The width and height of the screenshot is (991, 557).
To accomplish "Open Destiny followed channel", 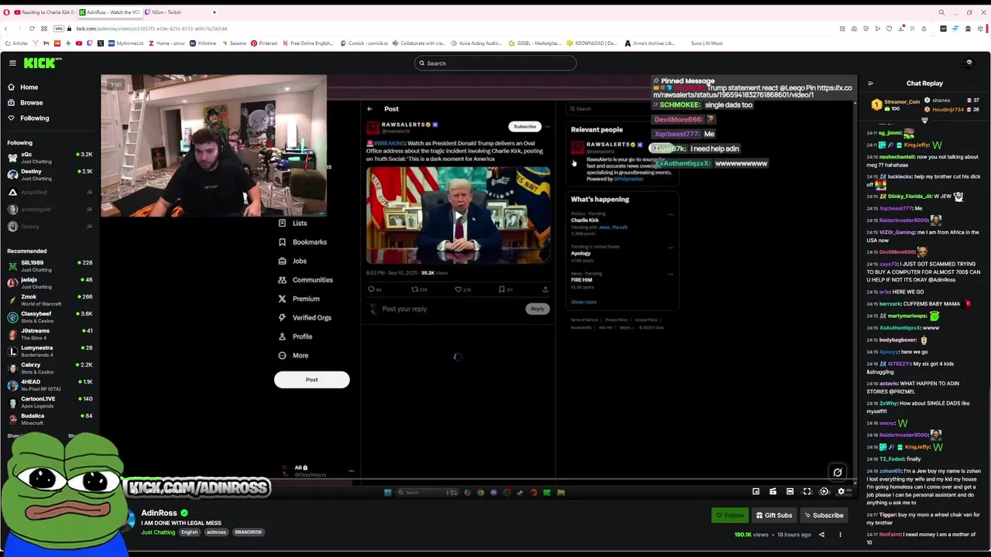I will point(50,175).
